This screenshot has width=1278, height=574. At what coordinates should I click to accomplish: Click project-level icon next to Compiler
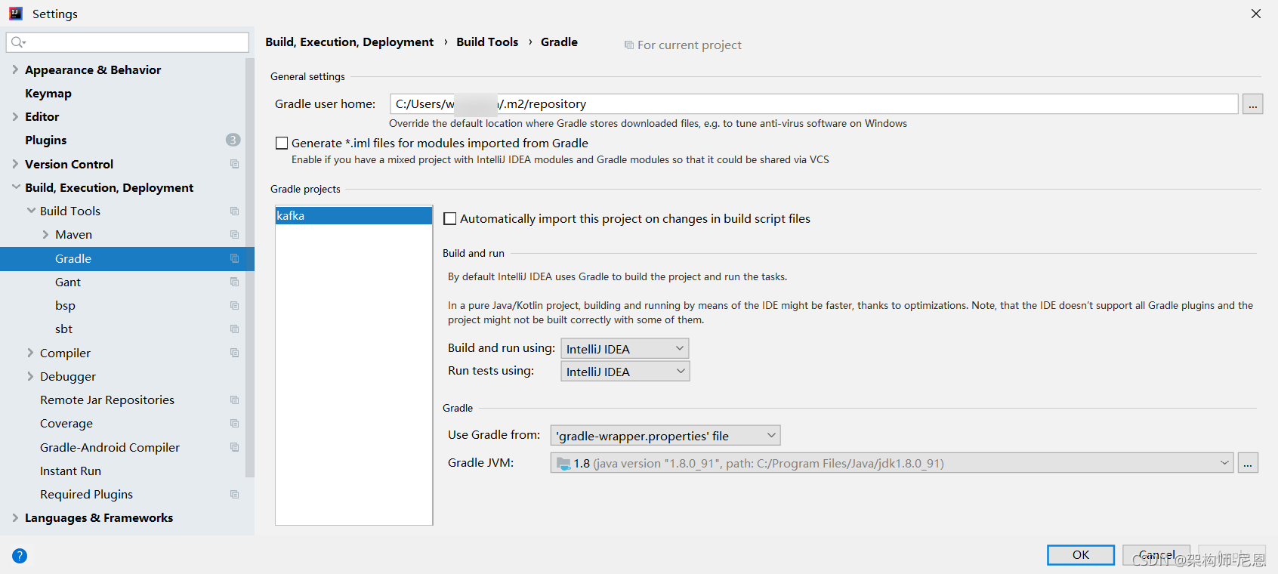[x=234, y=353]
